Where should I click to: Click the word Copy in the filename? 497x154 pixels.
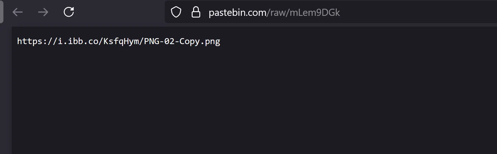click(x=189, y=42)
